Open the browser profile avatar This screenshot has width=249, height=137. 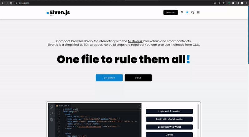242,3
